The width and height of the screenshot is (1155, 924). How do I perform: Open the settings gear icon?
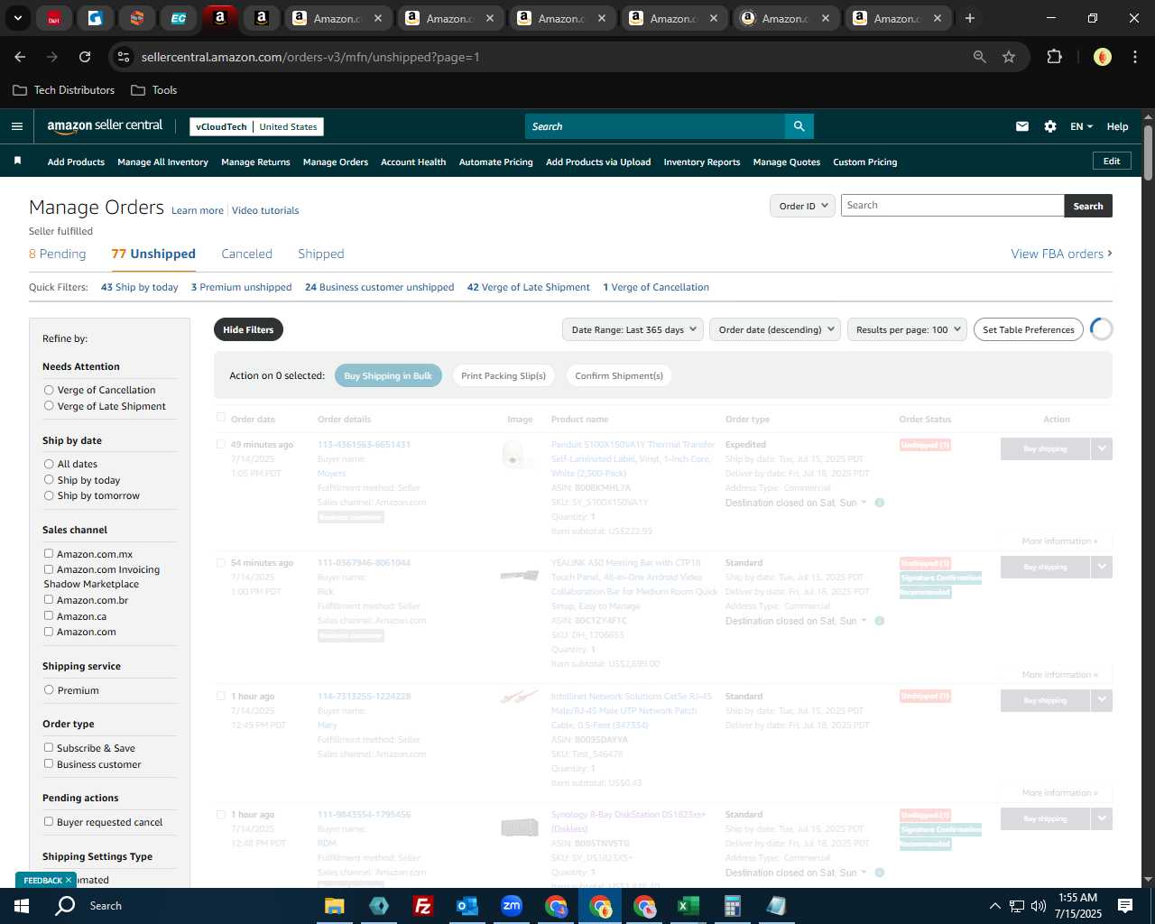[1050, 126]
